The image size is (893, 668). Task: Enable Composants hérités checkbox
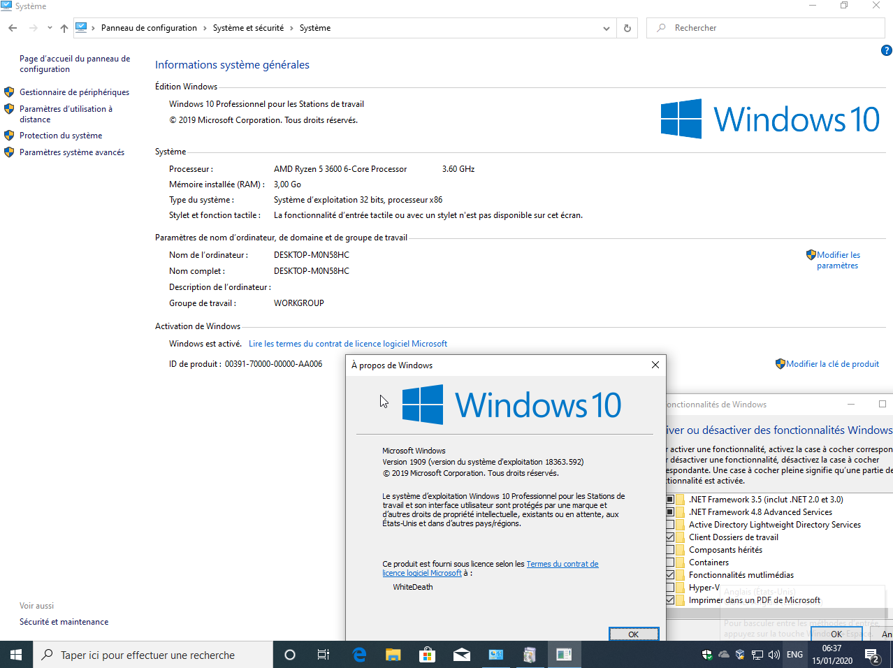pos(670,550)
